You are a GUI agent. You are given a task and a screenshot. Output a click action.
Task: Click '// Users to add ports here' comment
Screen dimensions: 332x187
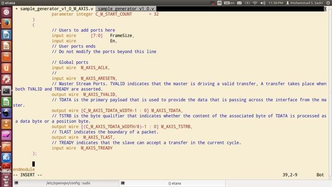(x=84, y=30)
